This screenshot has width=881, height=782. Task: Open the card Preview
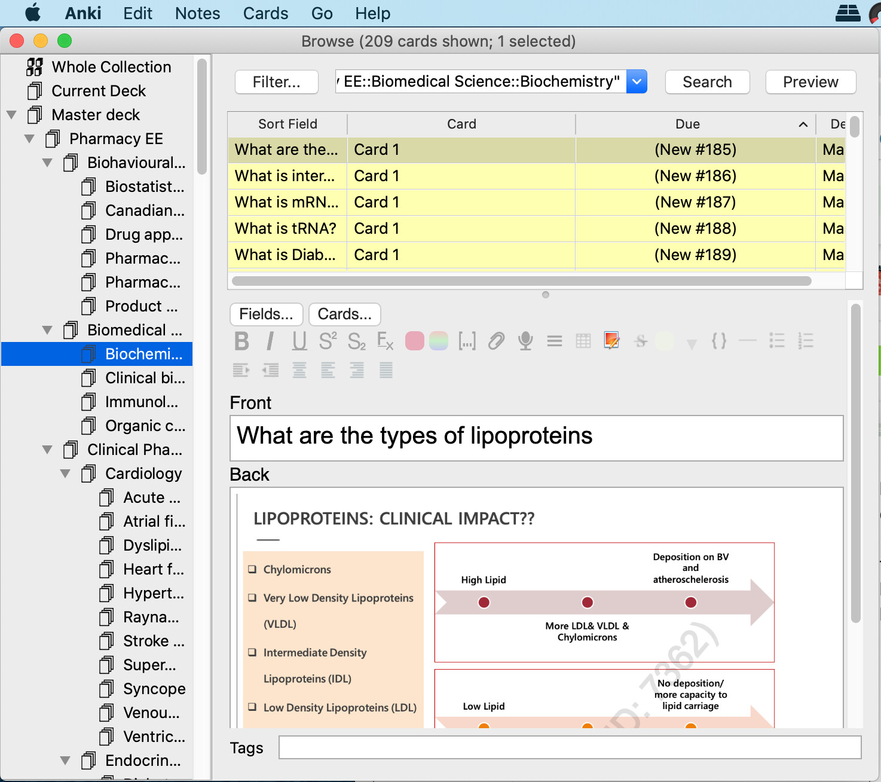811,82
